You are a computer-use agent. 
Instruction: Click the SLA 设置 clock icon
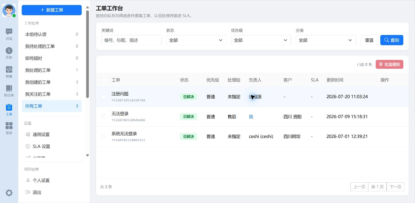(28, 146)
